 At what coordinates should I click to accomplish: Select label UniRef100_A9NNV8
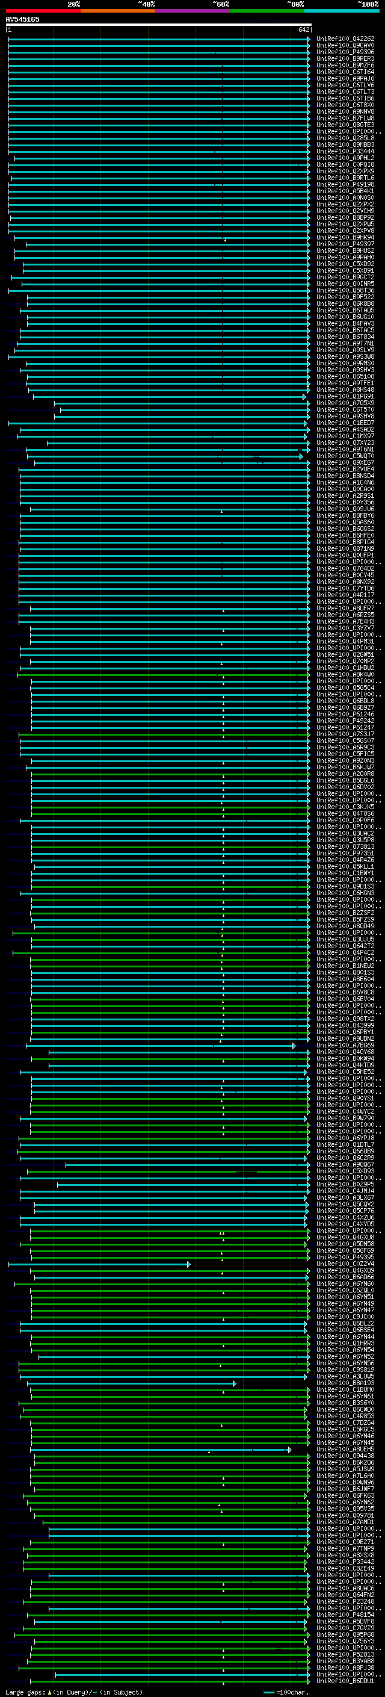[x=345, y=111]
